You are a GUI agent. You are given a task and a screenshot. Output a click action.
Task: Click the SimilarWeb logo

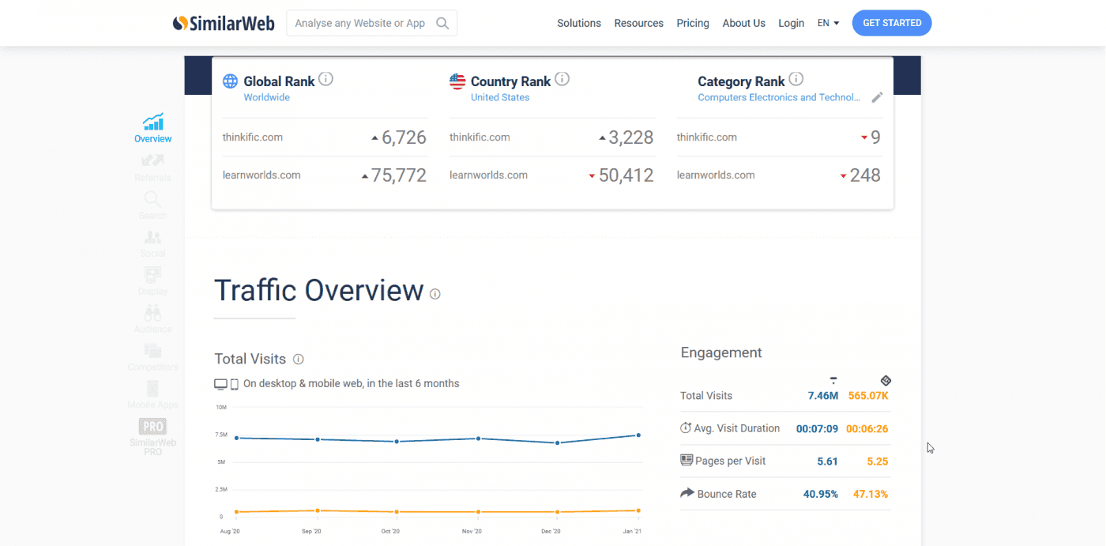[224, 23]
